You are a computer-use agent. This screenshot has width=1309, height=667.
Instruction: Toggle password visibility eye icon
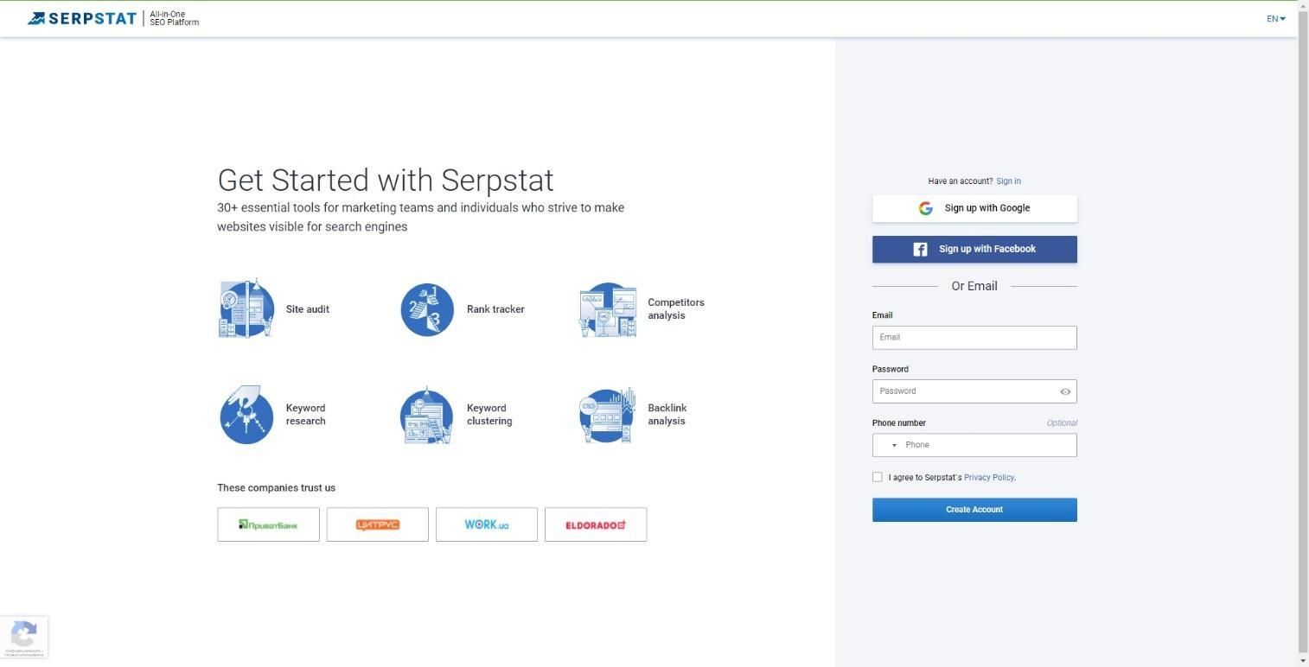(x=1065, y=391)
